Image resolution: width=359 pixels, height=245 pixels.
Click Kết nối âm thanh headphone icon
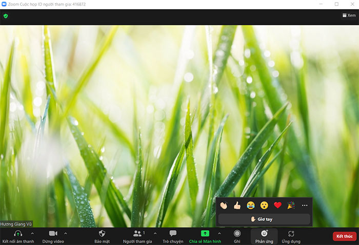tap(18, 234)
